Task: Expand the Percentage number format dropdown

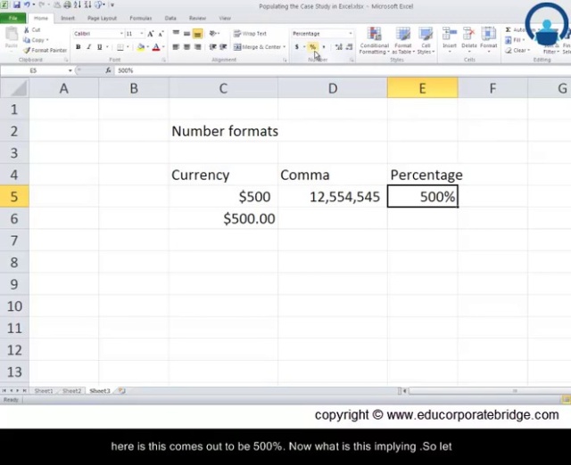Action: coord(351,34)
